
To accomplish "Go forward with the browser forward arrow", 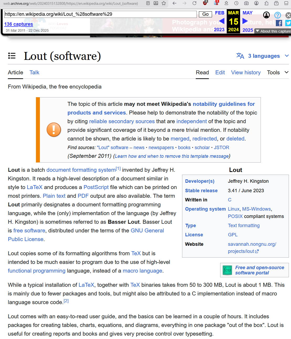I will point(184,3).
